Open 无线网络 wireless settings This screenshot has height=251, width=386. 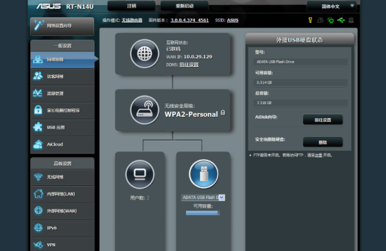tap(62, 177)
